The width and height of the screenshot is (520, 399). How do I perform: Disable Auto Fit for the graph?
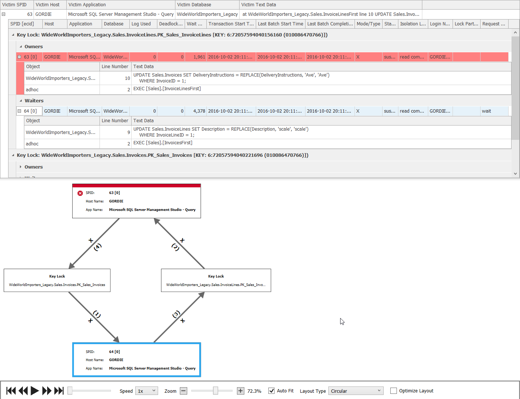pyautogui.click(x=272, y=391)
